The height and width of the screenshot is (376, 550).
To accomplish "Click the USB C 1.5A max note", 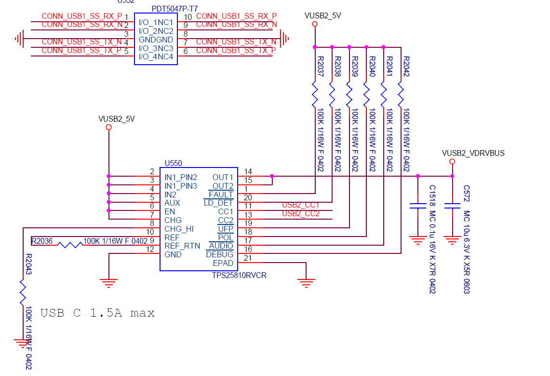I will [x=97, y=313].
